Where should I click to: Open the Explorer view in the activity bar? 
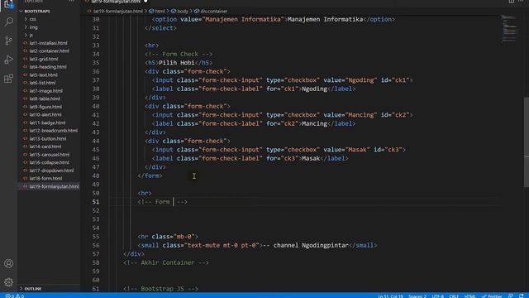tap(9, 4)
